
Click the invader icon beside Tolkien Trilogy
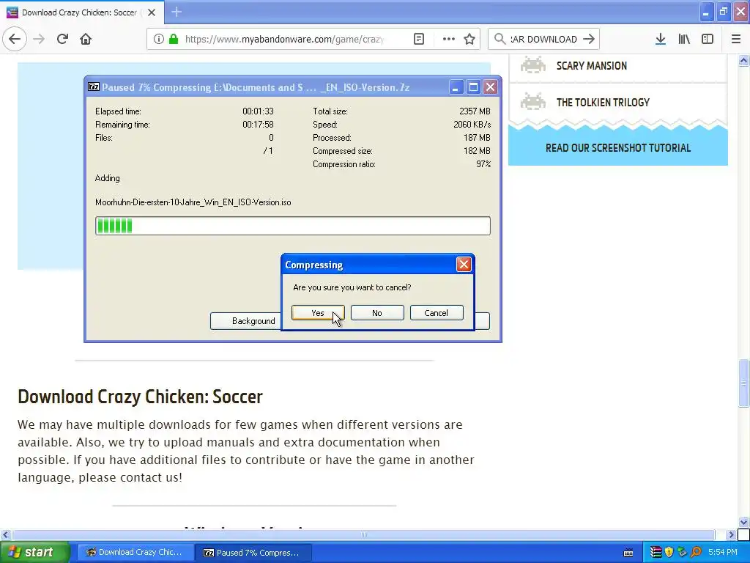[x=533, y=101]
